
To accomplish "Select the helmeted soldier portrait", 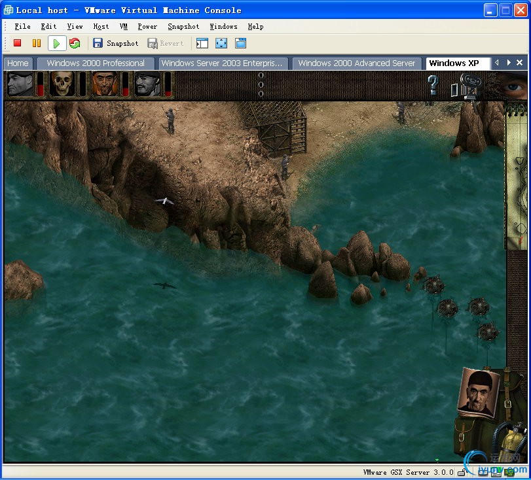I will [147, 84].
